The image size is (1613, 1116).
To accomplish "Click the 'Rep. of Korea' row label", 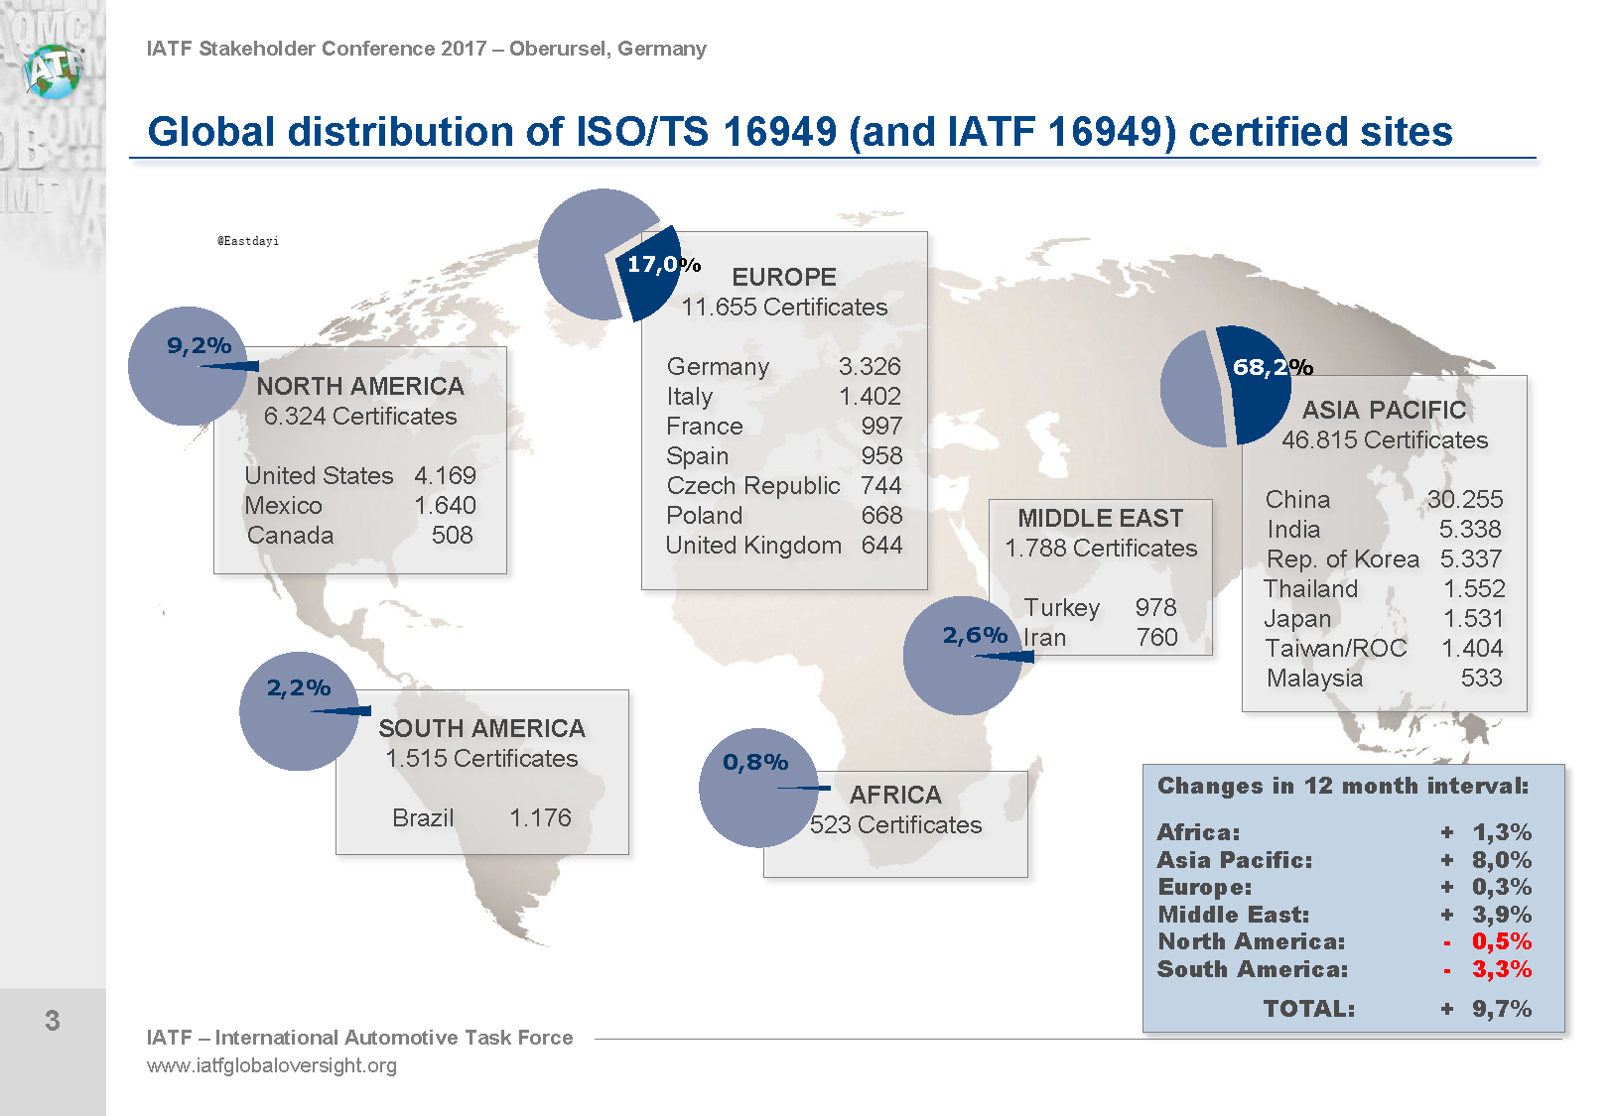I will pyautogui.click(x=1343, y=558).
